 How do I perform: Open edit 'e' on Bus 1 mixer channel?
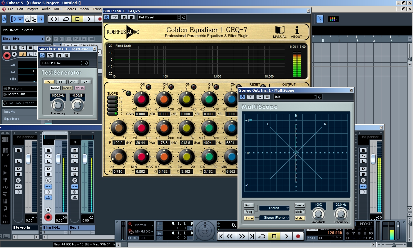pyautogui.click(x=75, y=180)
